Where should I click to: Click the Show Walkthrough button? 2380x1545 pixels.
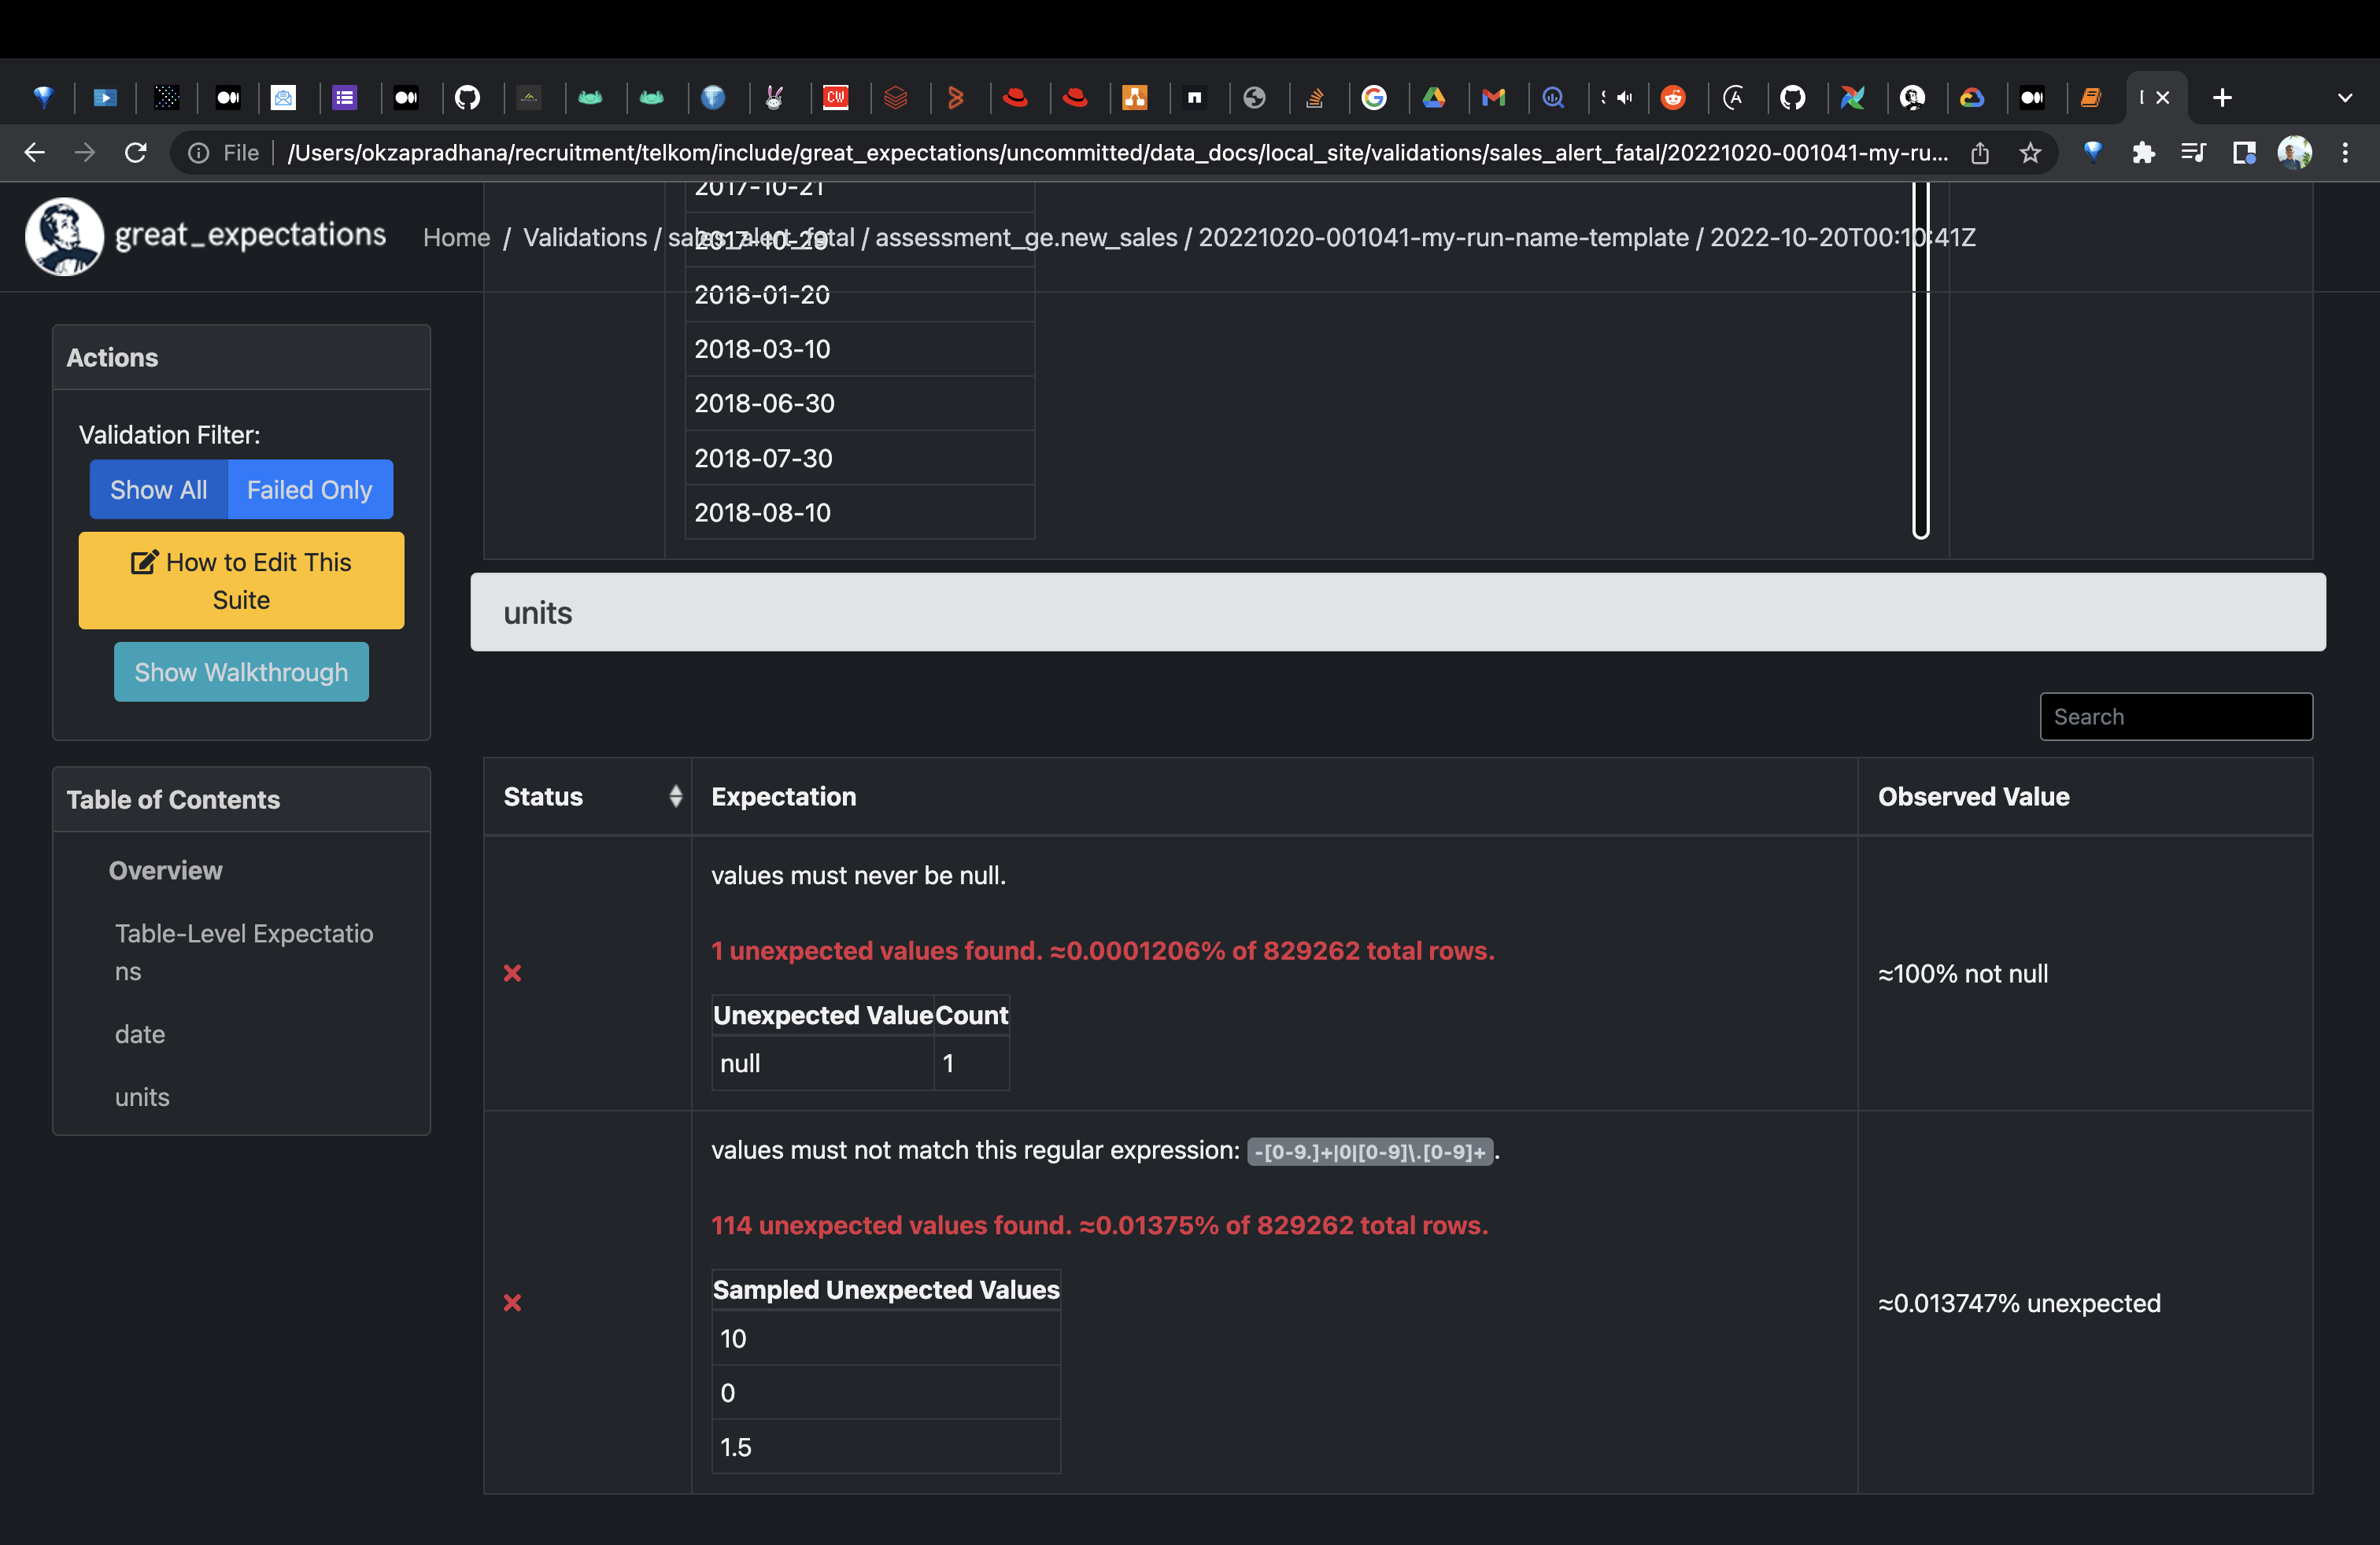coord(241,673)
